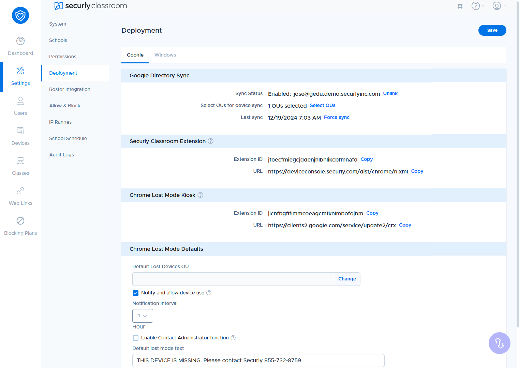The width and height of the screenshot is (519, 368).
Task: Click the Unlink link
Action: (x=390, y=93)
